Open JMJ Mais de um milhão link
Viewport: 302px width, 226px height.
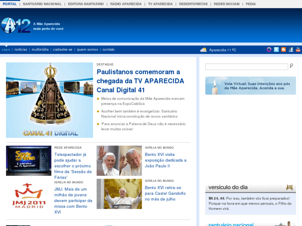click(x=73, y=201)
